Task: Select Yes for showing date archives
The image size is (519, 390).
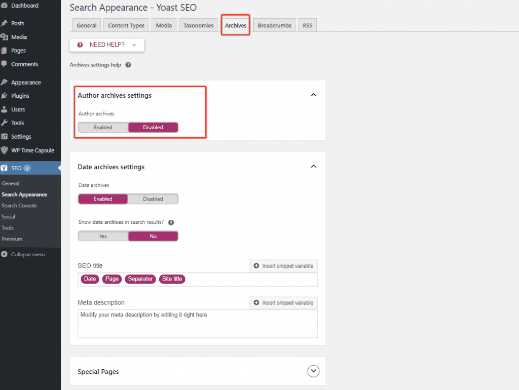Action: 103,236
